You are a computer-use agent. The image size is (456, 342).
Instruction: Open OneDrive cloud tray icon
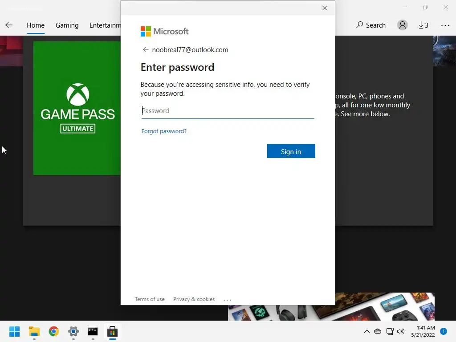pyautogui.click(x=378, y=331)
